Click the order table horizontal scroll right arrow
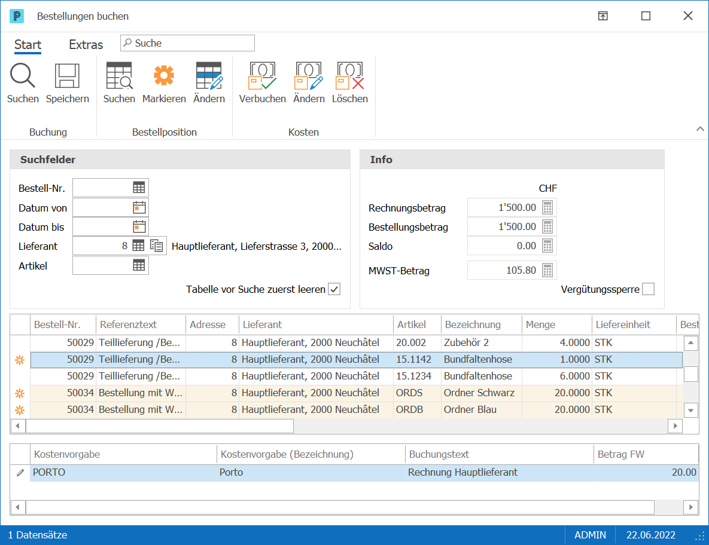 click(675, 426)
